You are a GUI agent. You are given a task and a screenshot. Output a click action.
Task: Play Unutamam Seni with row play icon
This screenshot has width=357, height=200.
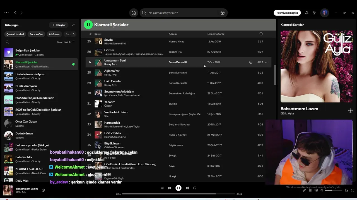click(90, 62)
